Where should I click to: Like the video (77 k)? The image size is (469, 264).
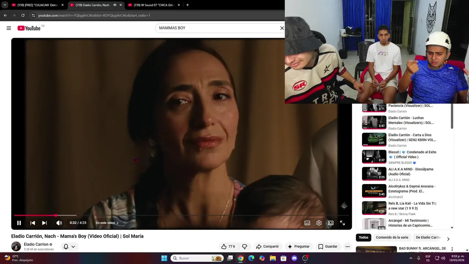[228, 246]
